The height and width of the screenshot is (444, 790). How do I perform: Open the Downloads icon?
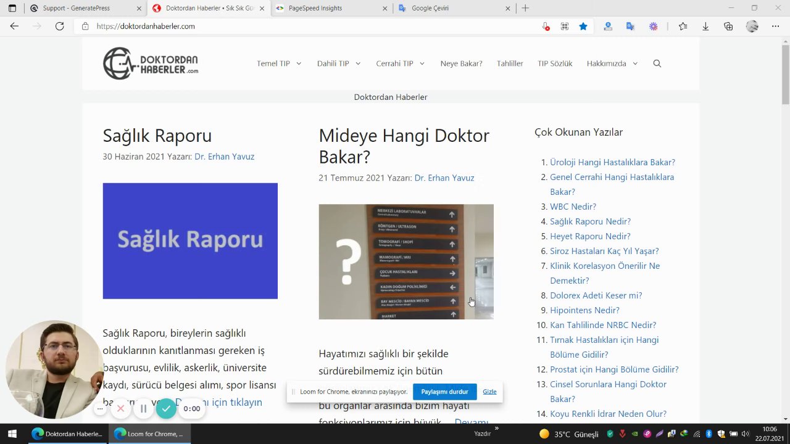pos(705,27)
